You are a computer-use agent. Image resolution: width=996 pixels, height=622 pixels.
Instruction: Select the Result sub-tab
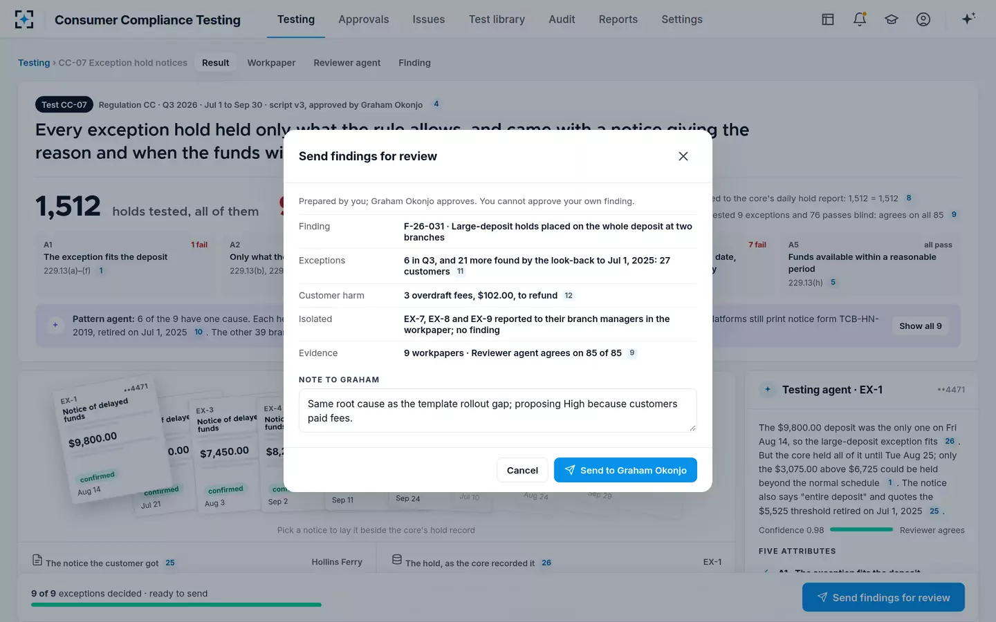(x=216, y=63)
